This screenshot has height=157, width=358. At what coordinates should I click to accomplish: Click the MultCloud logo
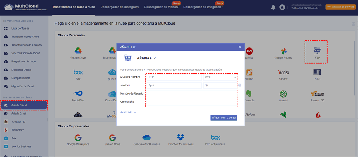[x=25, y=7]
